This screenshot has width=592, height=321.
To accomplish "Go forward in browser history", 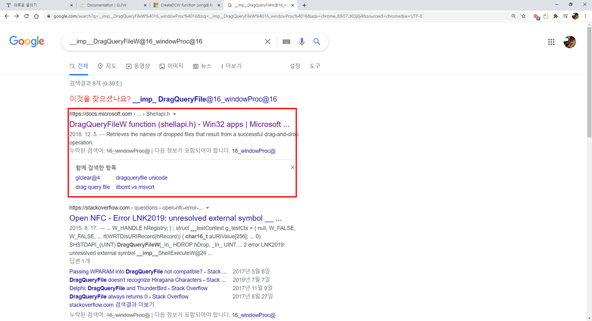I will click(17, 16).
